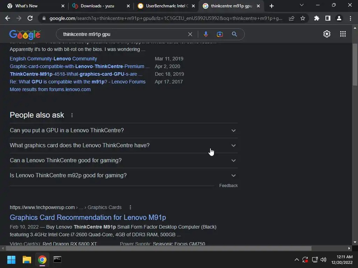Clear the search box text
Viewport: 358px width, 268px height.
(x=190, y=34)
